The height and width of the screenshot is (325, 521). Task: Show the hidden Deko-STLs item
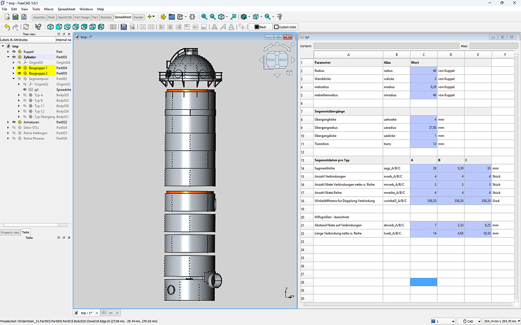coord(14,128)
